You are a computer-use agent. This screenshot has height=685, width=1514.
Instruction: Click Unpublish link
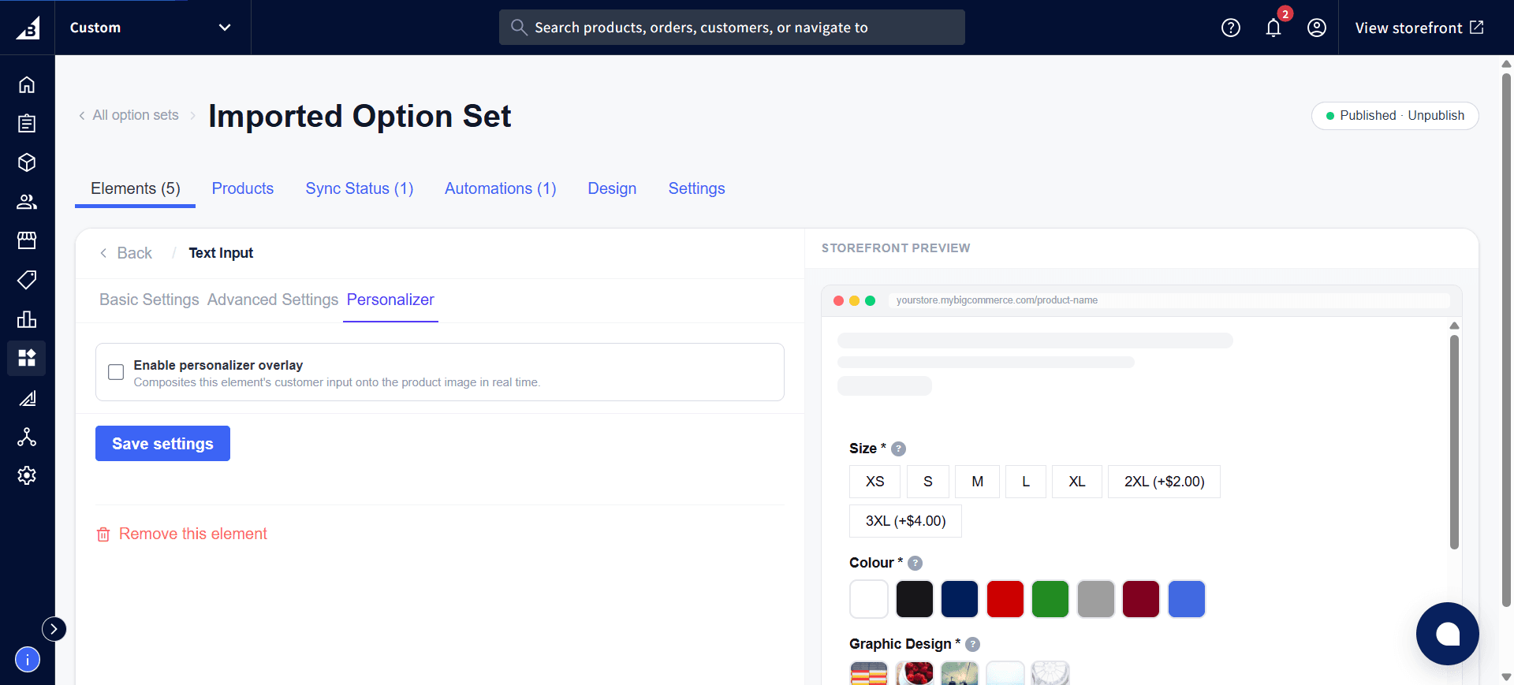tap(1436, 115)
